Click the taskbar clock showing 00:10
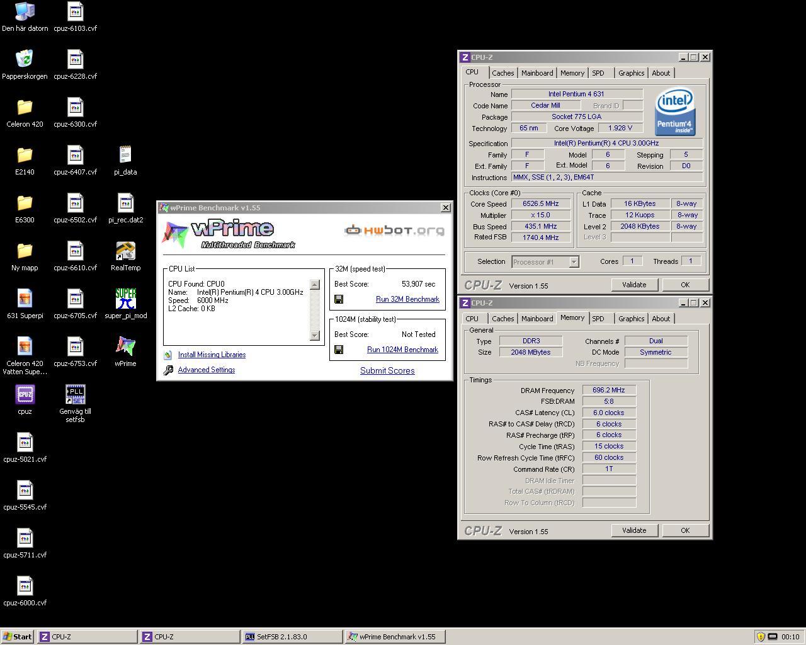Viewport: 806px width, 645px height. click(x=790, y=637)
